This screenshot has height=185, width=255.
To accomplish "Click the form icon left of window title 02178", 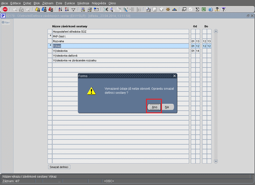I will click(3, 16).
